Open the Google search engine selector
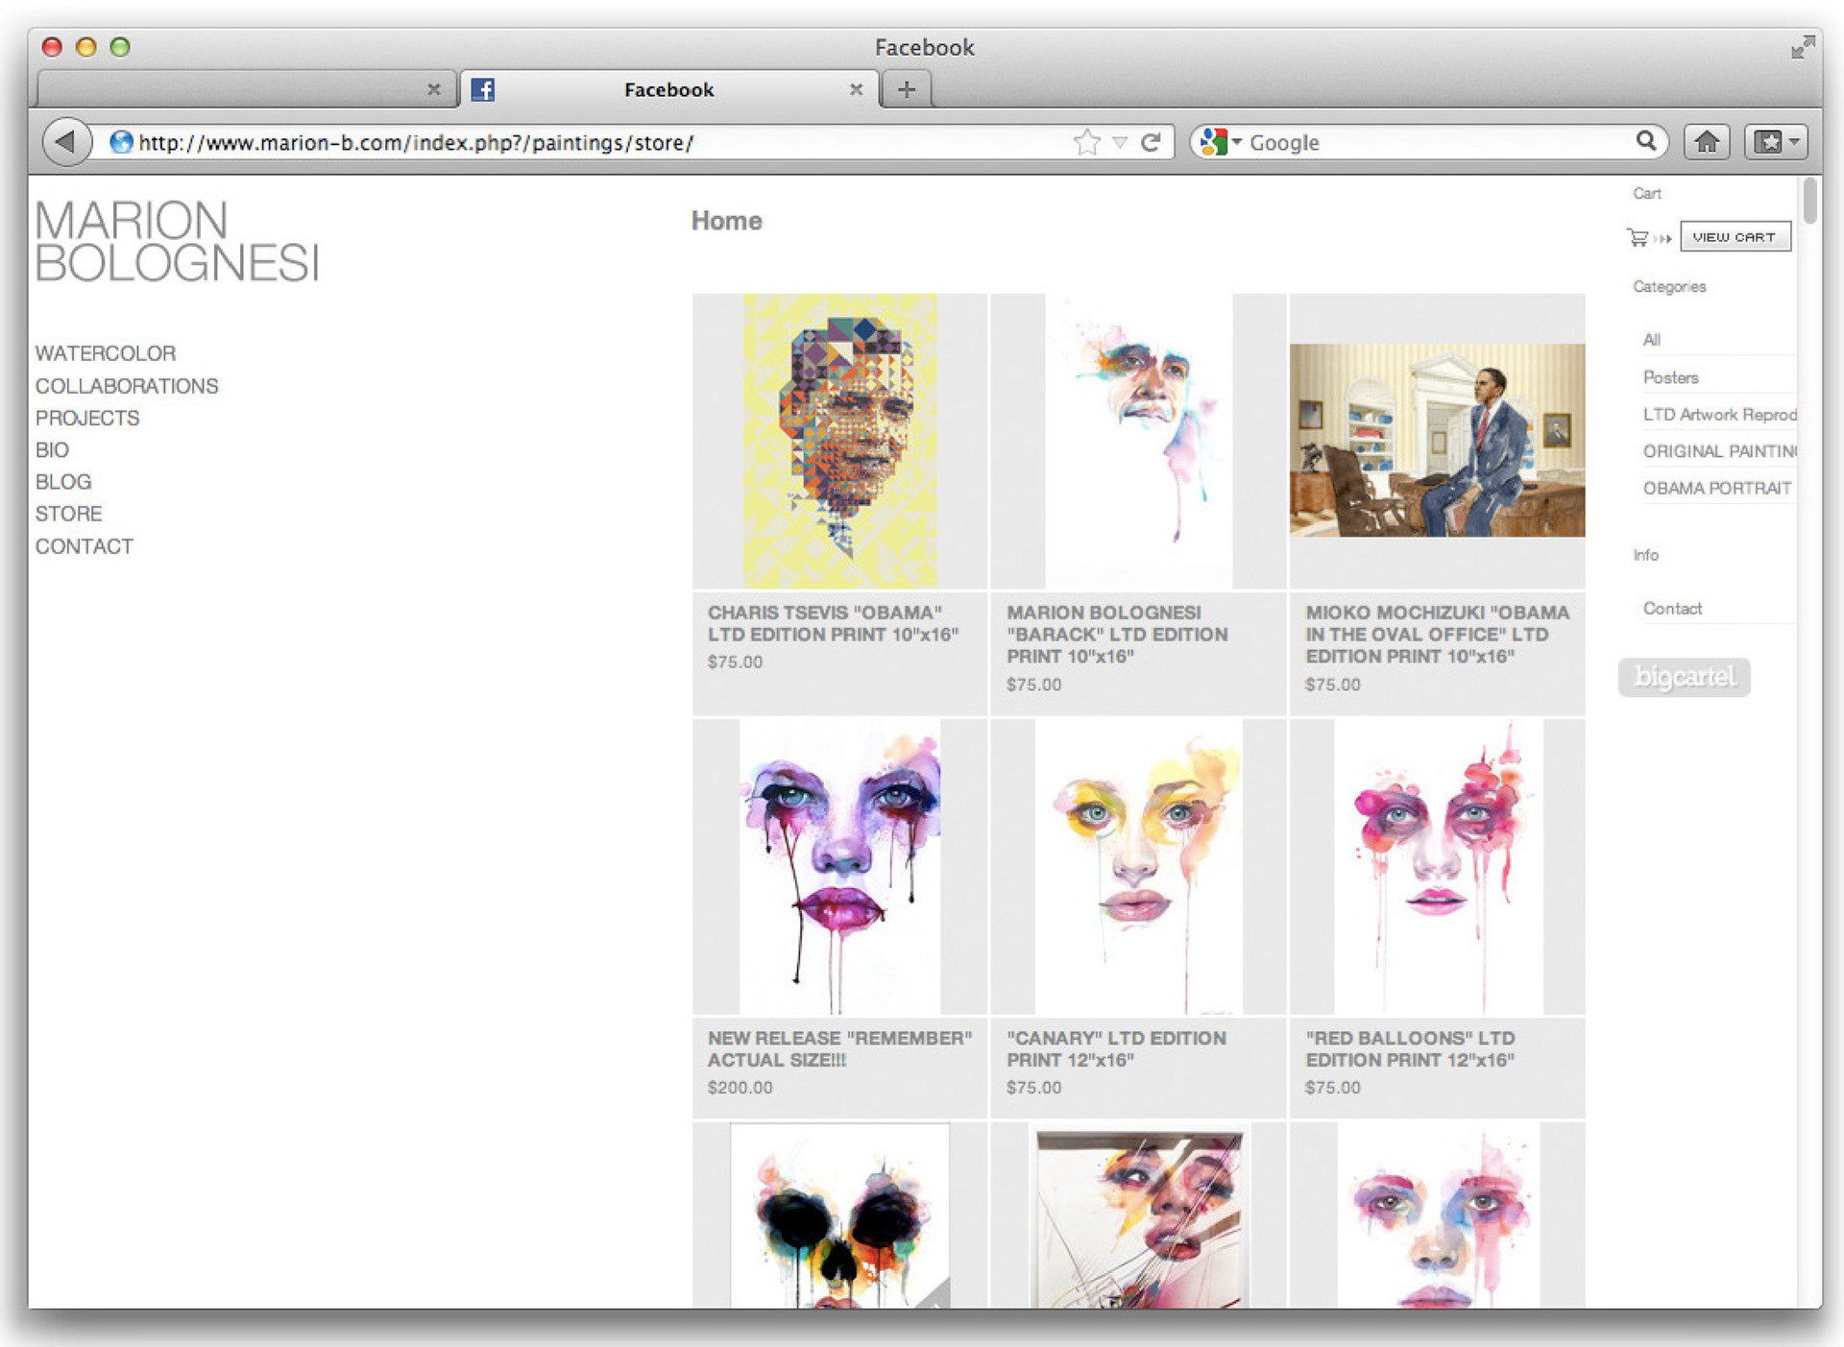The width and height of the screenshot is (1844, 1347). (1221, 142)
